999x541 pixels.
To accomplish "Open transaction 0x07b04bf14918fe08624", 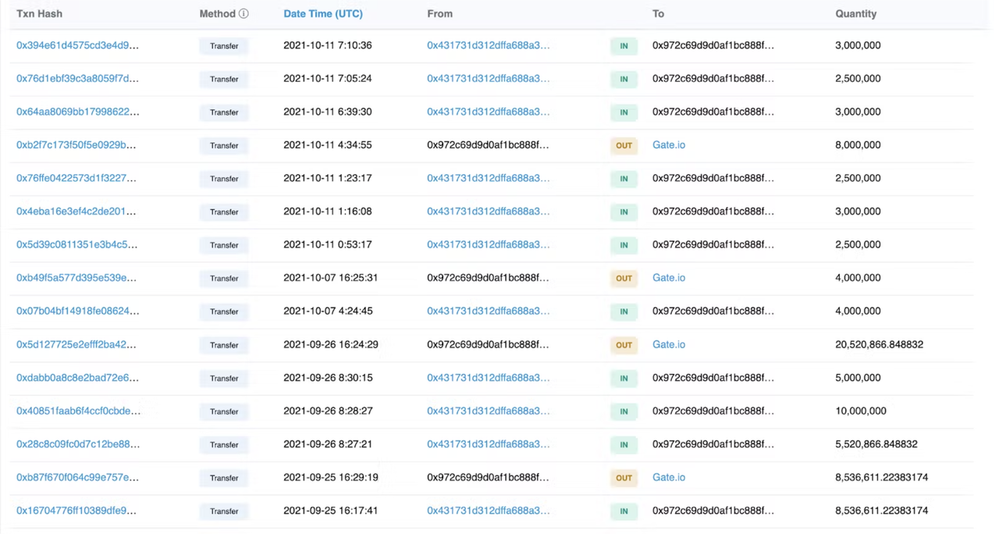I will [x=78, y=311].
